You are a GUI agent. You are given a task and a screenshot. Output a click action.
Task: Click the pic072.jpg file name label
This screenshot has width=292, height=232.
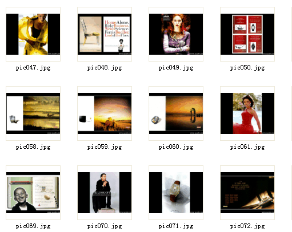[247, 226]
